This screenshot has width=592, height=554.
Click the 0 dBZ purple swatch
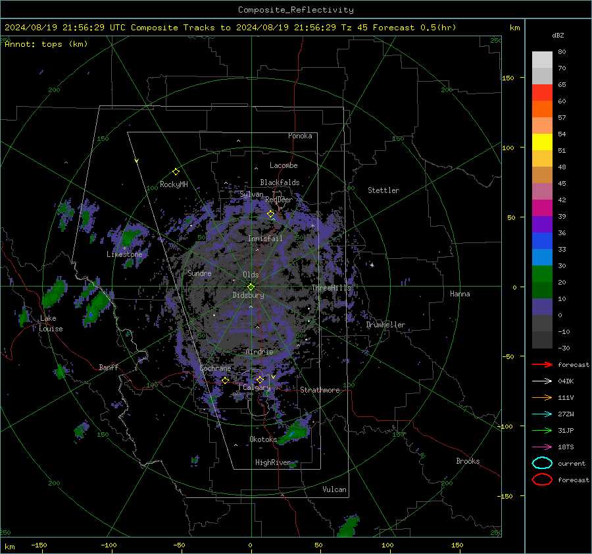[x=542, y=307]
